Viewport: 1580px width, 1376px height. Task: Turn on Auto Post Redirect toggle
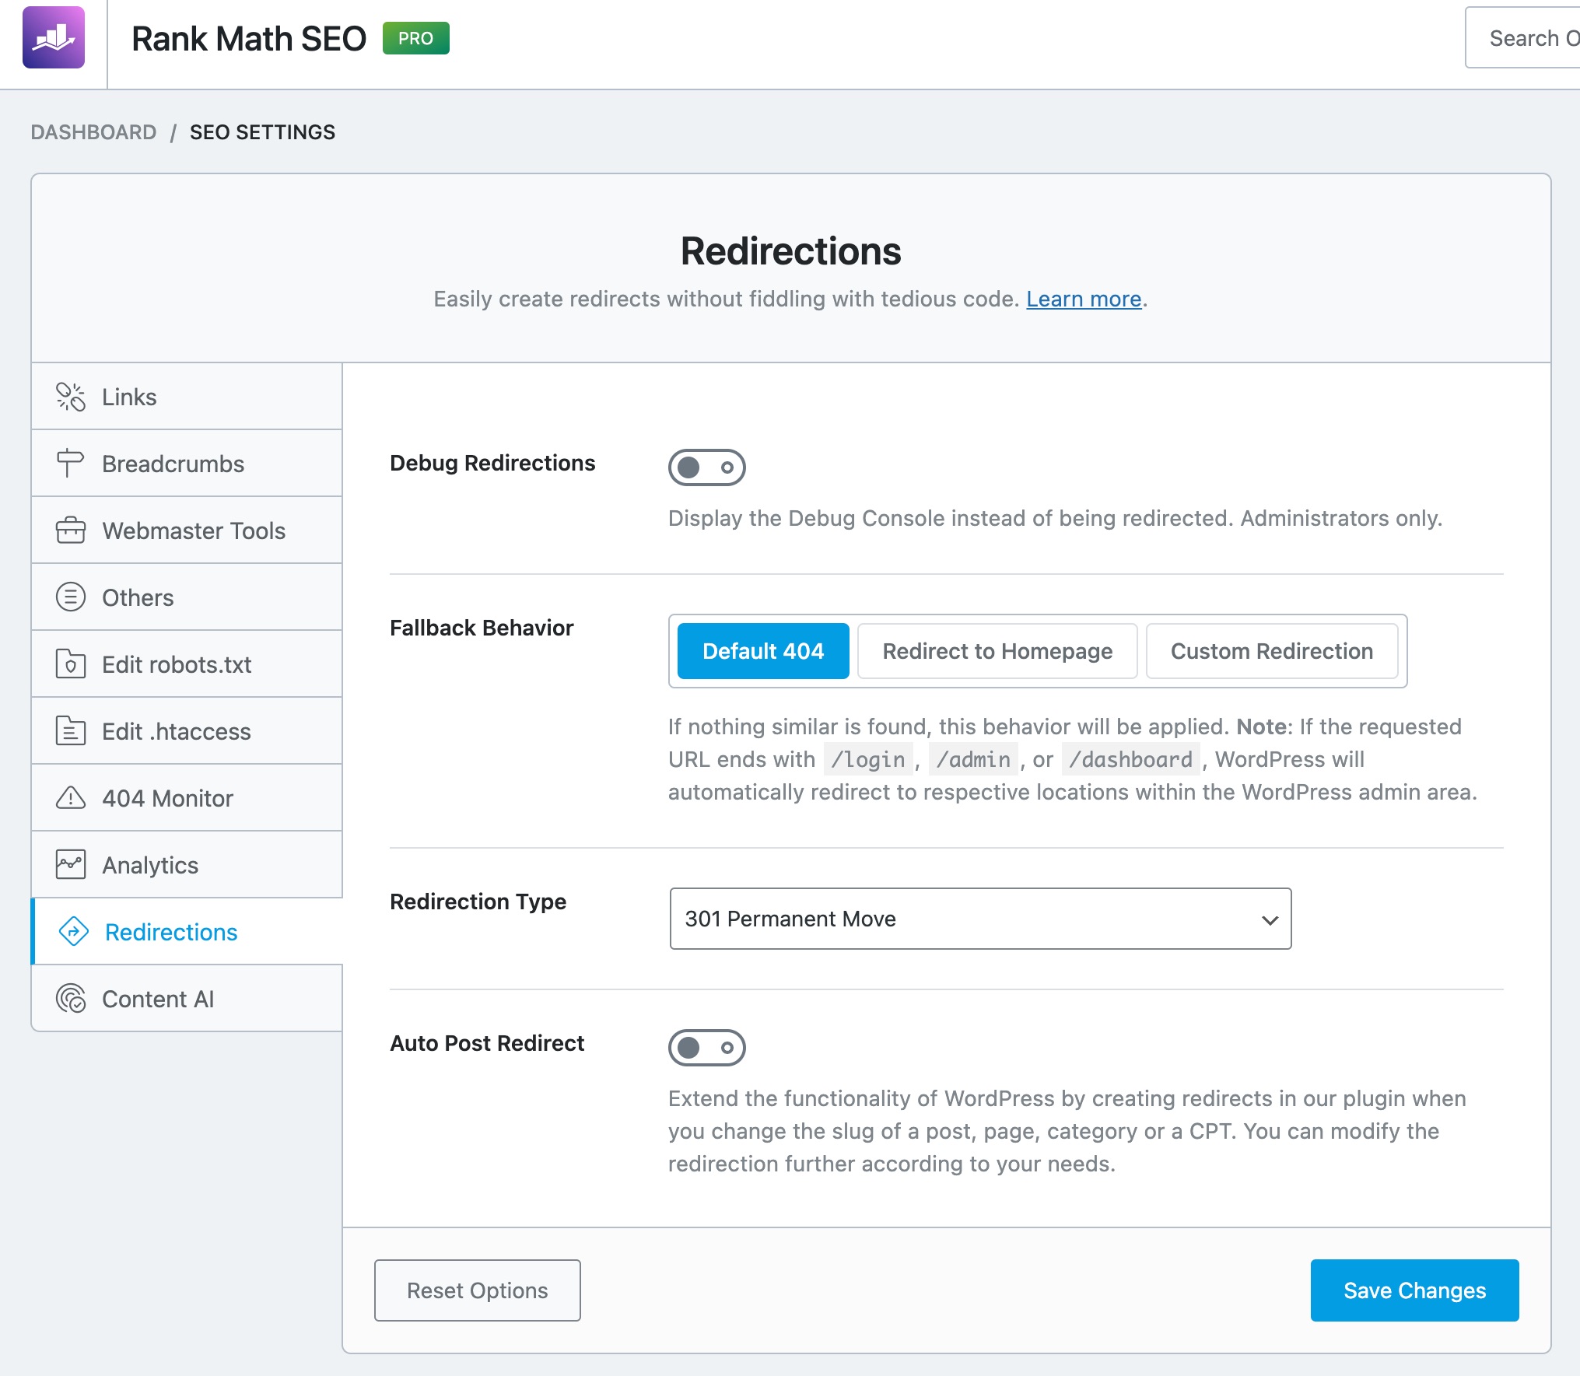pos(706,1048)
